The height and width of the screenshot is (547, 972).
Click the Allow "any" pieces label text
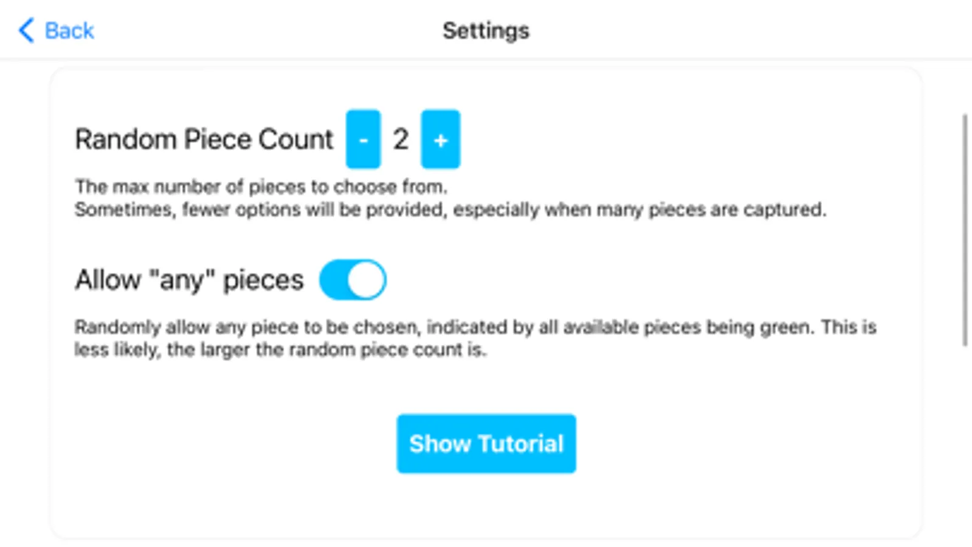(189, 280)
